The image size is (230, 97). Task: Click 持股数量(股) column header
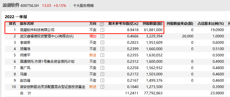[152, 23]
